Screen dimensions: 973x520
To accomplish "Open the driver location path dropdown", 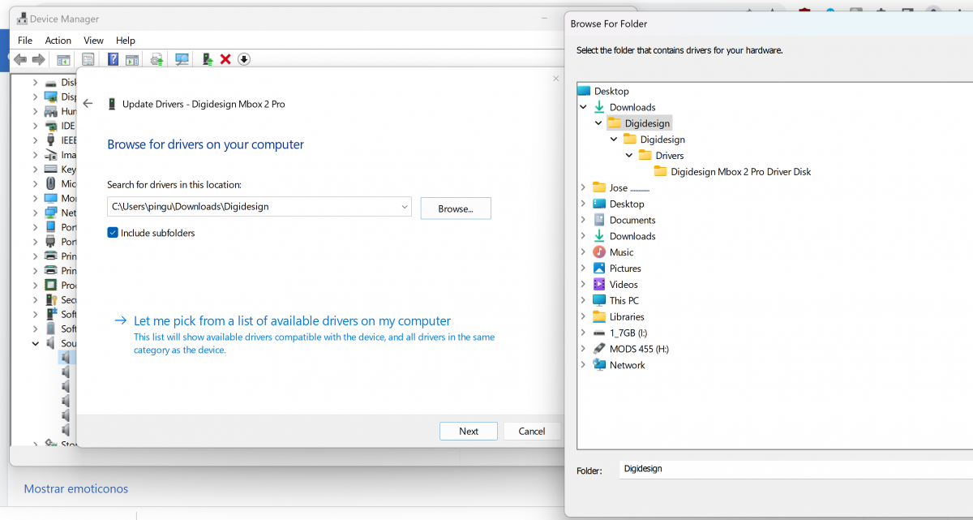I will [x=405, y=207].
